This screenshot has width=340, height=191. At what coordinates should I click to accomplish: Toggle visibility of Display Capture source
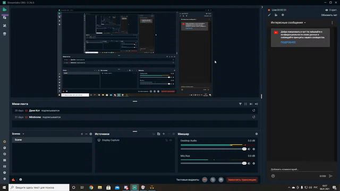point(171,140)
